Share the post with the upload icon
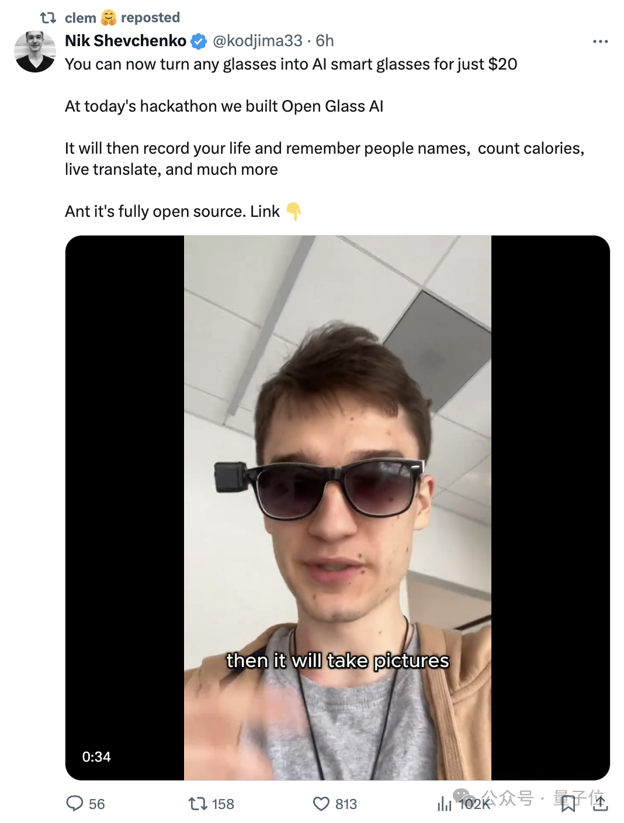624x823 pixels. point(600,803)
